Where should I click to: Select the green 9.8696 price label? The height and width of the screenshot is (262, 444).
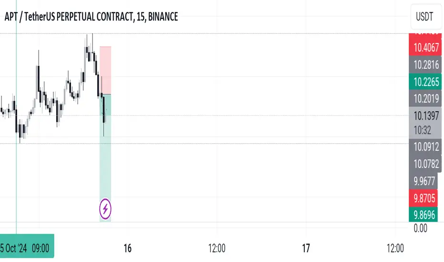coord(424,215)
